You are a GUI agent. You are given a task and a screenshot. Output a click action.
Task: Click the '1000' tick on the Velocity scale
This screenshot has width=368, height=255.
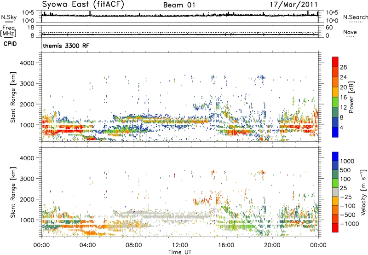(347, 161)
